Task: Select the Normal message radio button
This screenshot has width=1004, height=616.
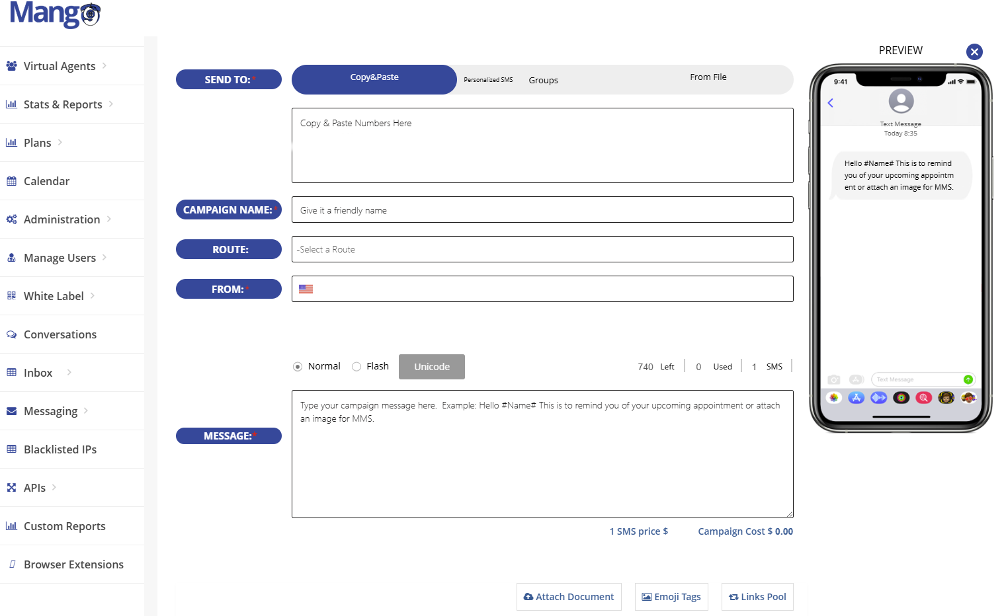Action: [298, 366]
